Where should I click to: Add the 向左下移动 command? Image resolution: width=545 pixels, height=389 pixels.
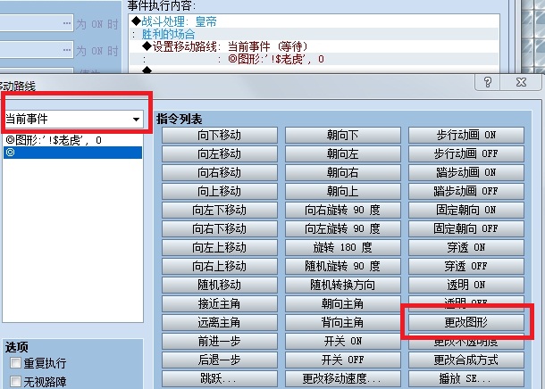pos(219,210)
